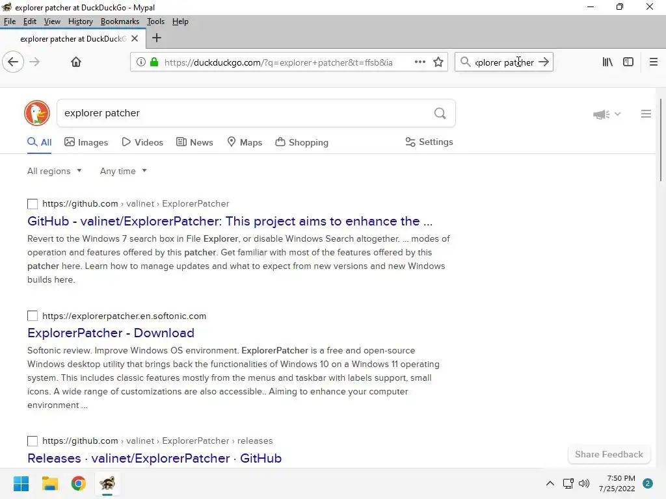Viewport: 666px width, 499px height.
Task: Click the explorer patcher browser tab
Action: 73,38
